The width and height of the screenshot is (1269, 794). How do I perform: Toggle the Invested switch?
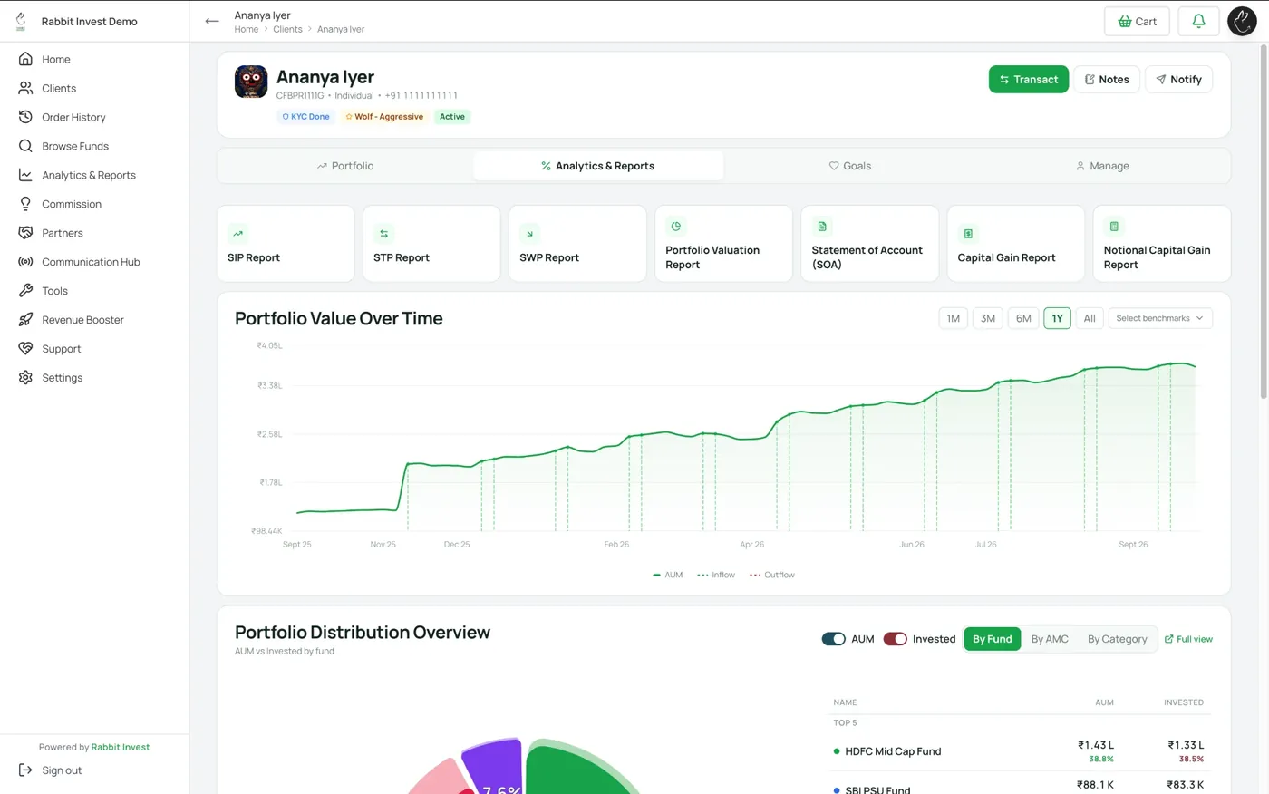(895, 639)
